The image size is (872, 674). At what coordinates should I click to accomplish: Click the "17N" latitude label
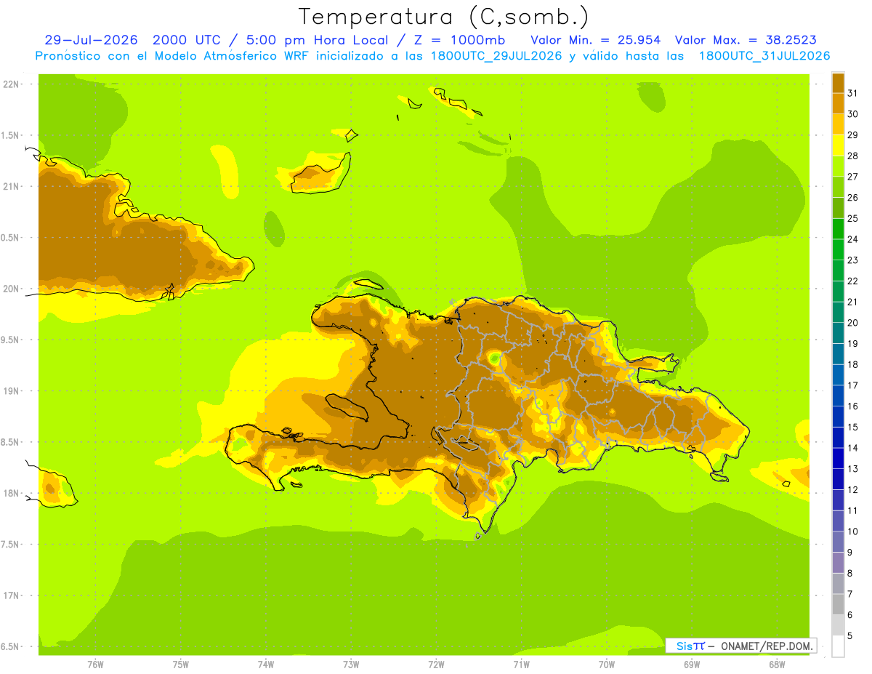(x=12, y=595)
